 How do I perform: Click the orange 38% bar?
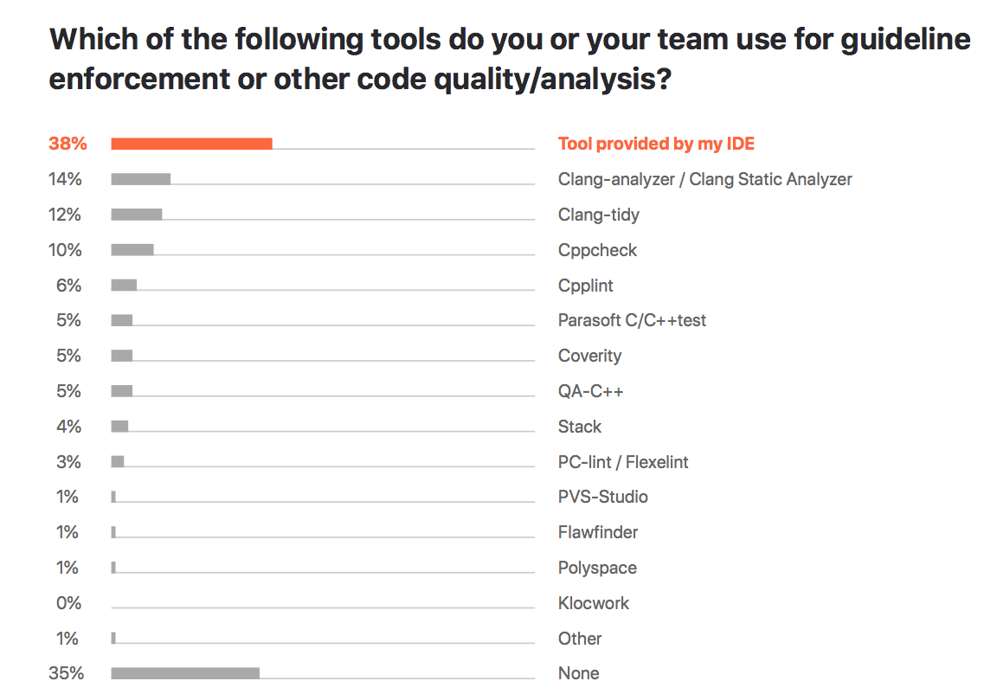(x=191, y=145)
